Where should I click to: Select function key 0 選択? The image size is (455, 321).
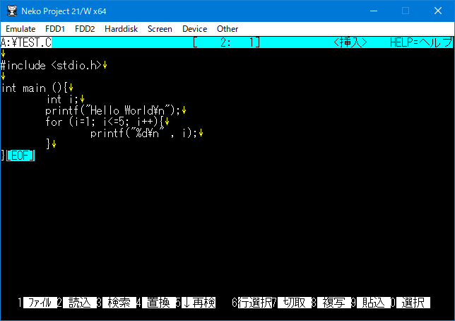[x=413, y=303]
